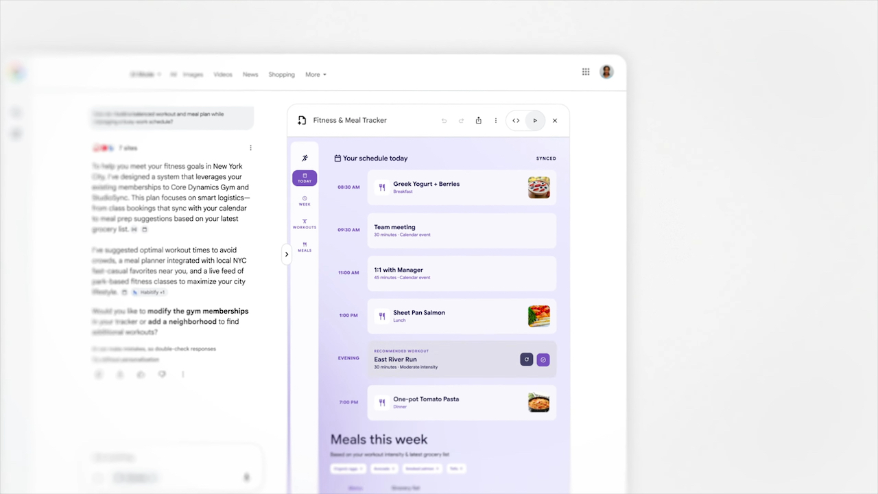Select the Sheet Pan Salmon title

point(419,313)
